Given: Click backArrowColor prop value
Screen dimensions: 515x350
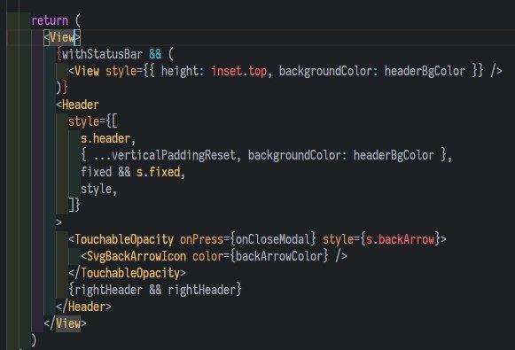Looking at the screenshot, I should pos(279,256).
